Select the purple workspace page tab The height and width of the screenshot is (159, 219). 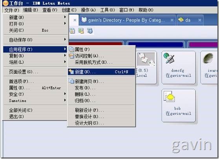click(x=203, y=44)
